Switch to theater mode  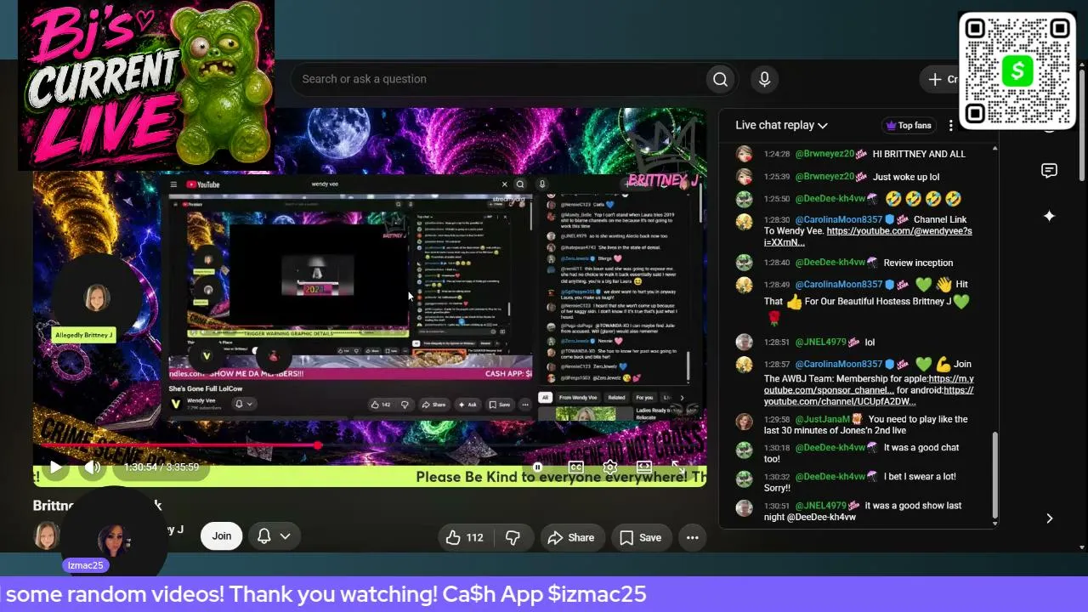coord(643,467)
